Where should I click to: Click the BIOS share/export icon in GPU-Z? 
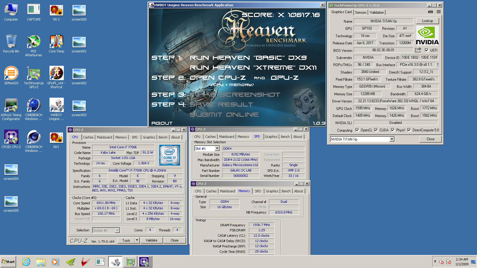click(418, 50)
